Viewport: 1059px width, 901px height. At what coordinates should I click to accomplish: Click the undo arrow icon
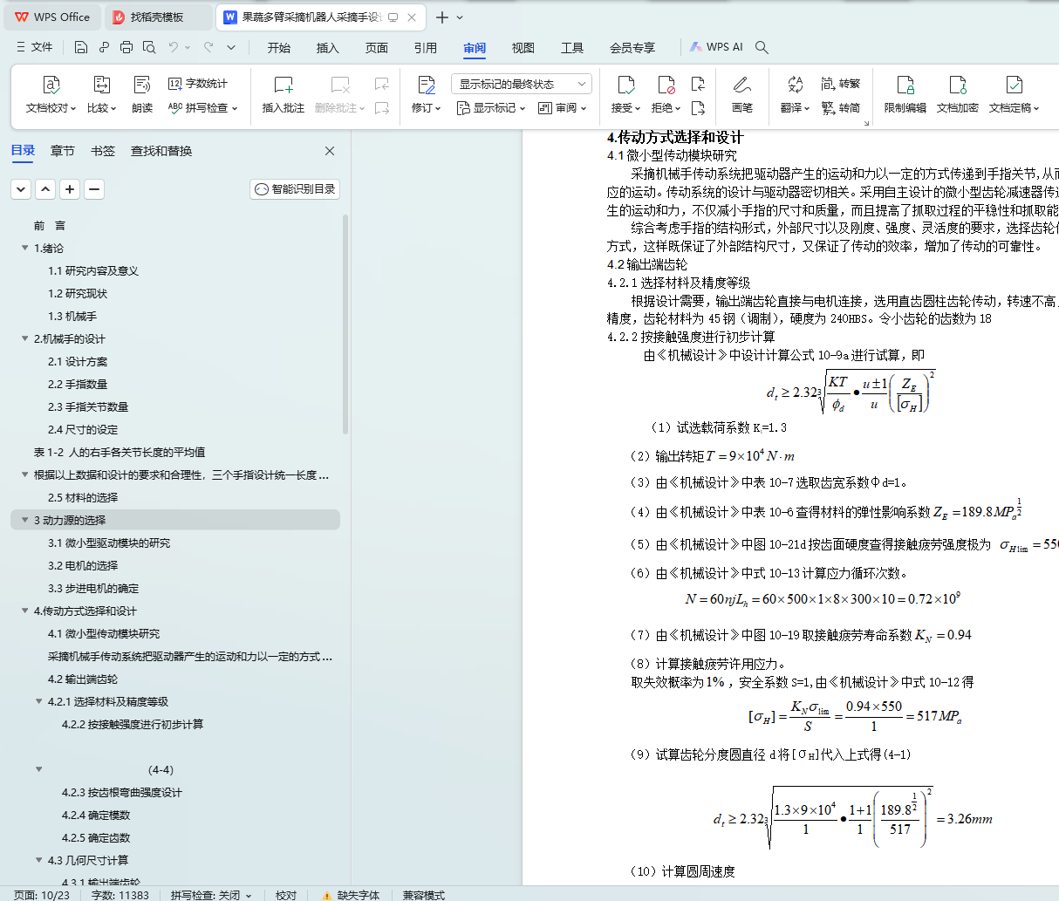tap(174, 47)
